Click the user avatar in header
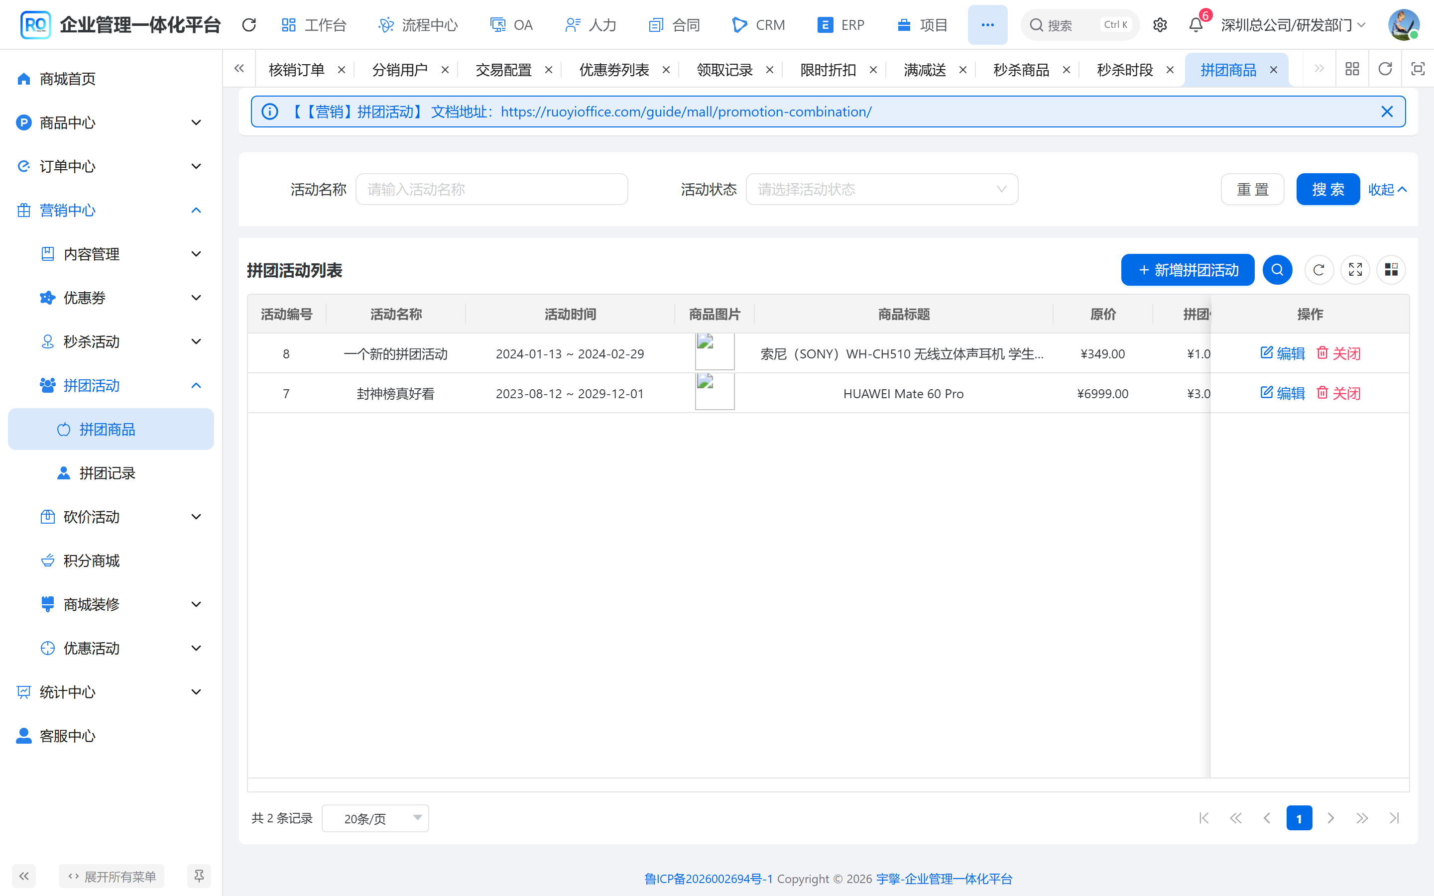This screenshot has height=896, width=1434. [1403, 25]
